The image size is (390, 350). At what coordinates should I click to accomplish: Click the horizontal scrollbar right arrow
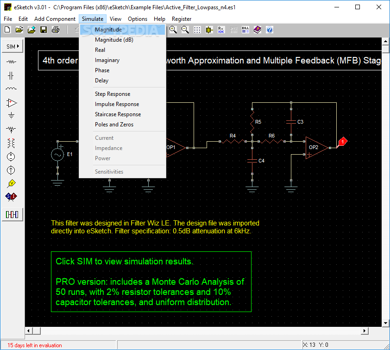pyautogui.click(x=365, y=331)
